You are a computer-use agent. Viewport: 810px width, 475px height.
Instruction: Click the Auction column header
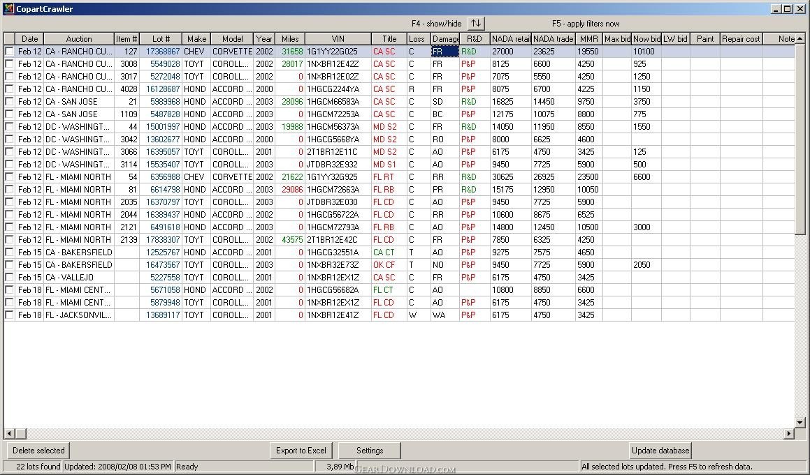click(x=79, y=39)
